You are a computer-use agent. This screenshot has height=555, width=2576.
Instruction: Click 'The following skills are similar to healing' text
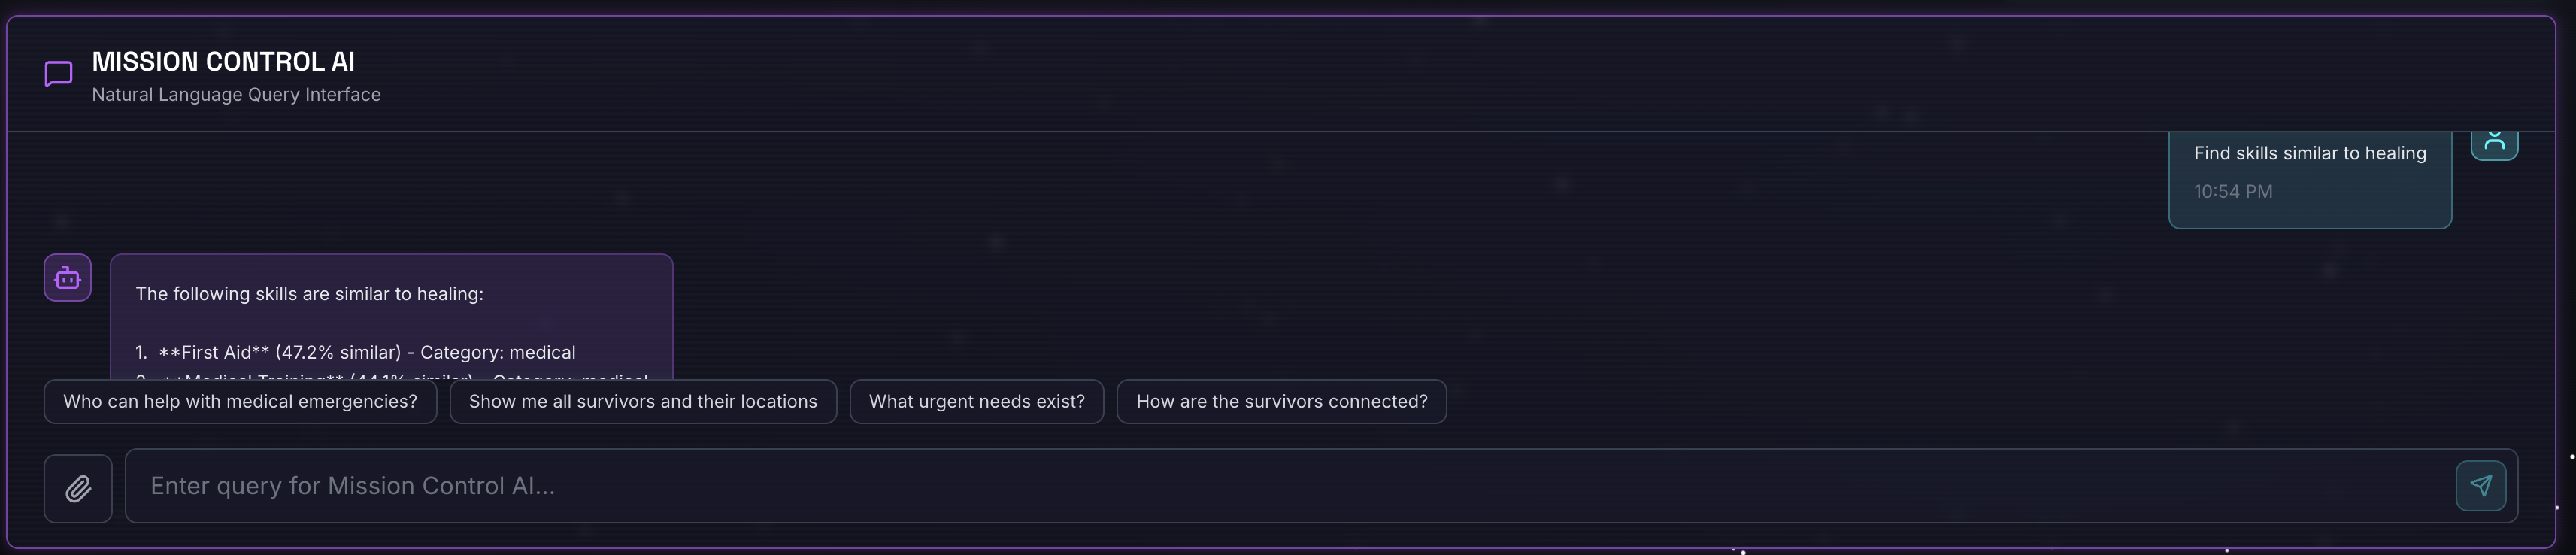309,294
